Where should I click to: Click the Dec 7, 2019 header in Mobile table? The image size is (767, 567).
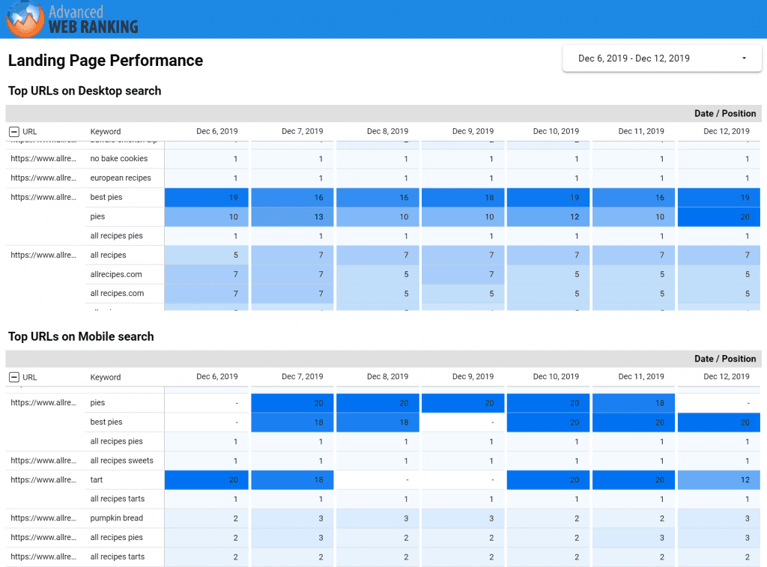tap(303, 377)
